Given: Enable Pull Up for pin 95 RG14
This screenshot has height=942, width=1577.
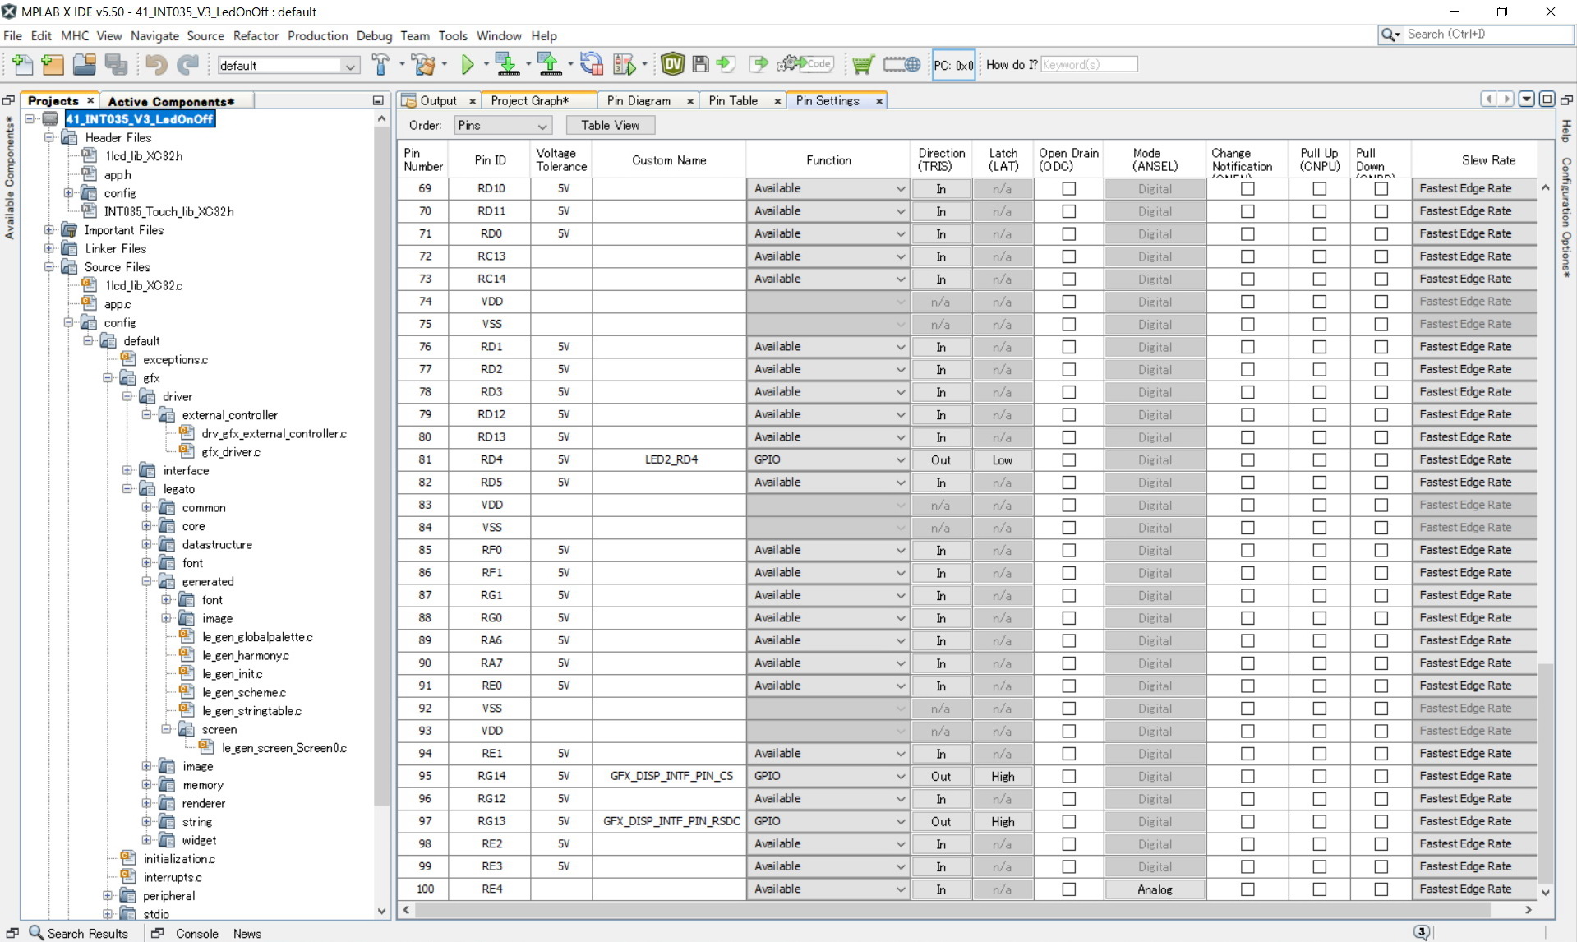Looking at the screenshot, I should point(1319,777).
